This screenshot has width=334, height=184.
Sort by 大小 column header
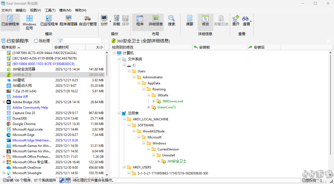[95, 47]
